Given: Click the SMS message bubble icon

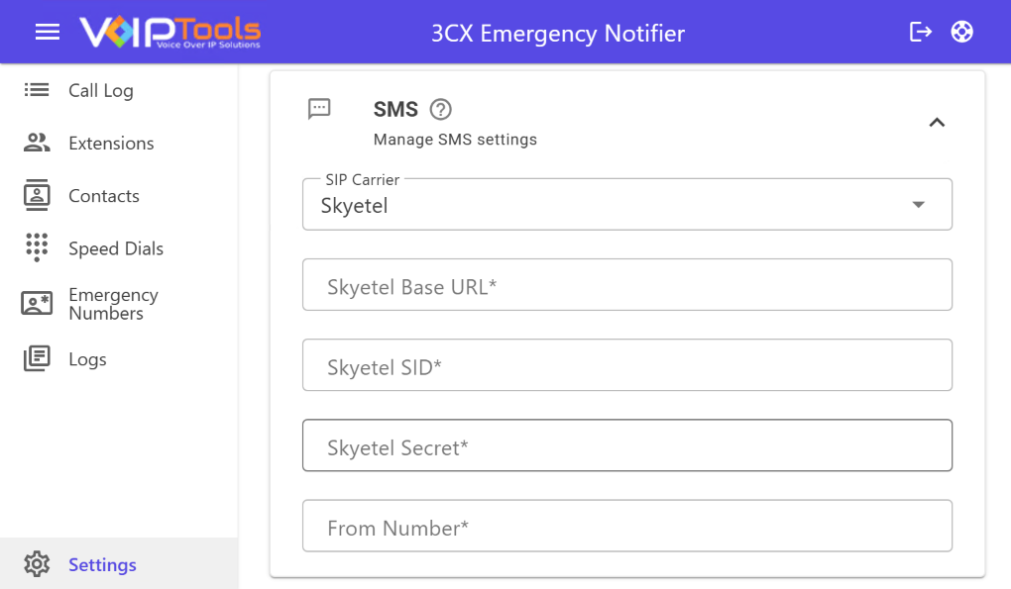Looking at the screenshot, I should tap(319, 109).
